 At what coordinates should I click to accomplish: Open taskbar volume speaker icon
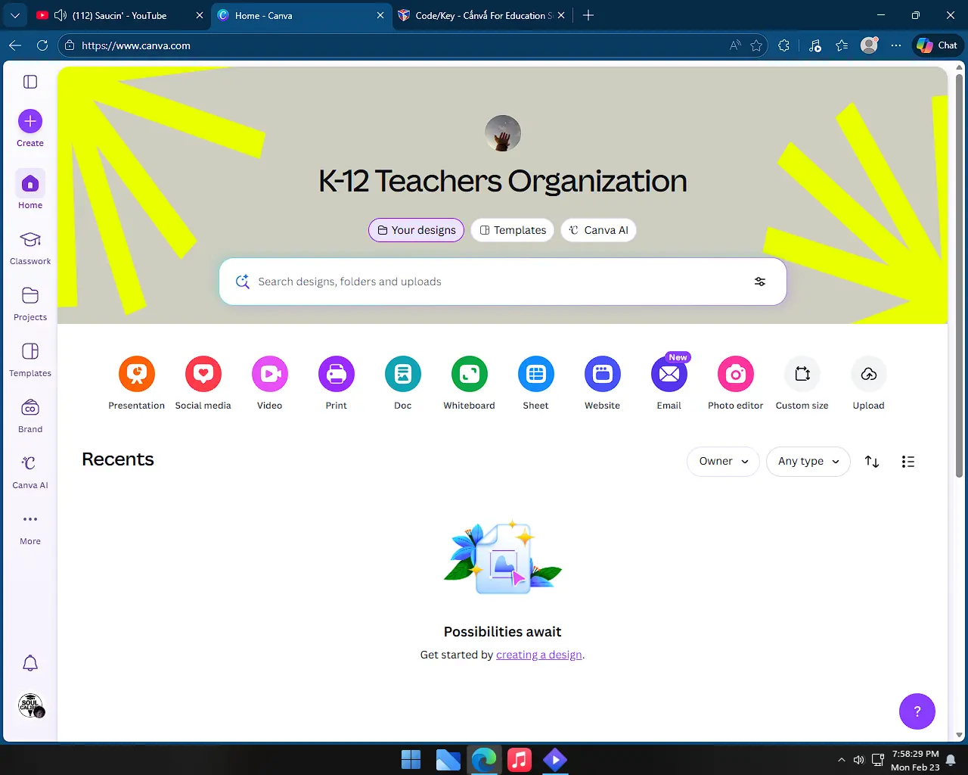(859, 760)
